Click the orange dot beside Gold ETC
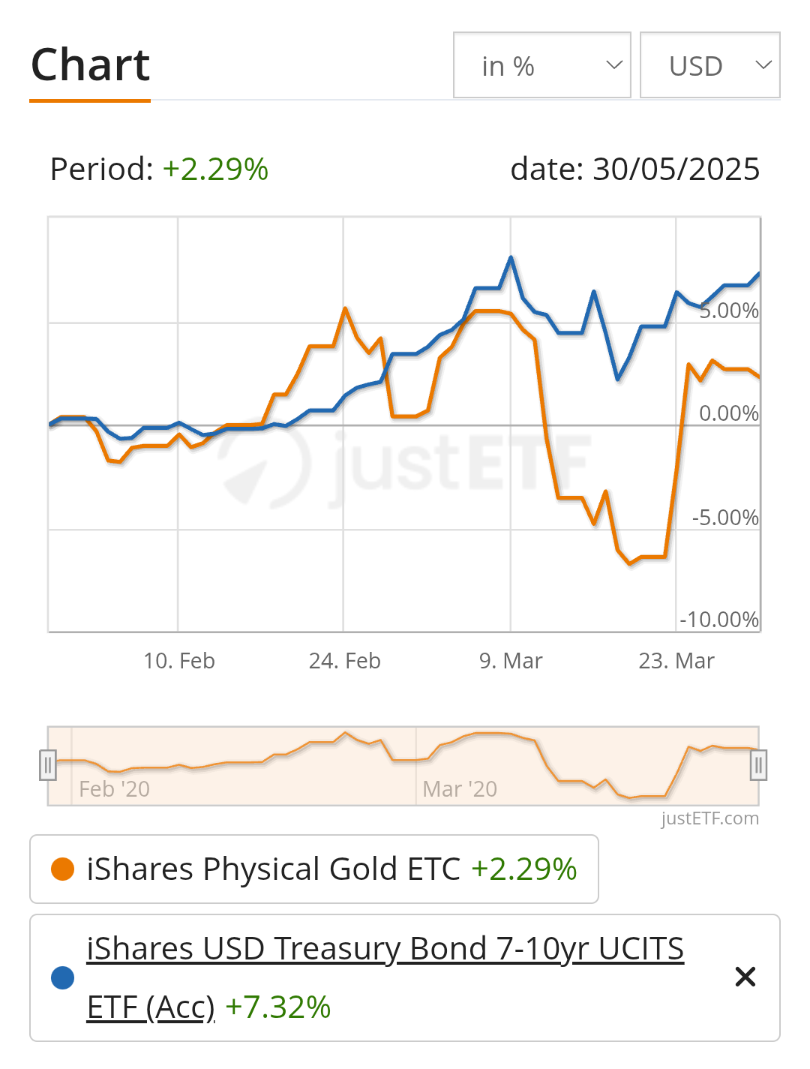810x1069 pixels. 62,869
